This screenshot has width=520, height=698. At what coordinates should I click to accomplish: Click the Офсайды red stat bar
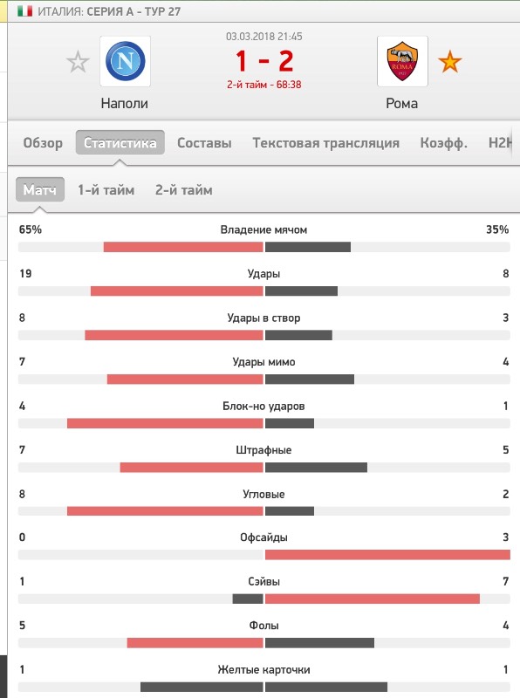click(387, 555)
